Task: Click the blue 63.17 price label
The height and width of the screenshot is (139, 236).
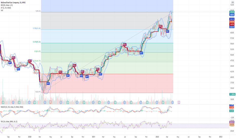Action: pyautogui.click(x=232, y=27)
